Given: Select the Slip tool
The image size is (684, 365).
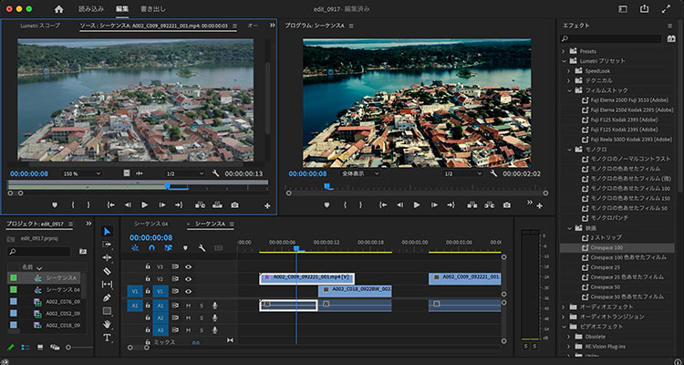Looking at the screenshot, I should (108, 284).
